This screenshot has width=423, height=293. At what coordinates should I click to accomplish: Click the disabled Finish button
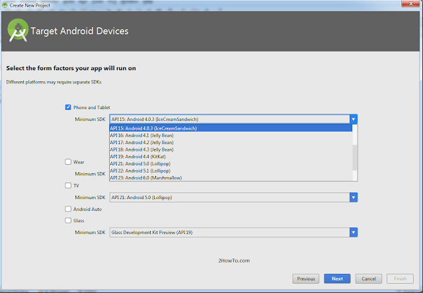(x=400, y=278)
